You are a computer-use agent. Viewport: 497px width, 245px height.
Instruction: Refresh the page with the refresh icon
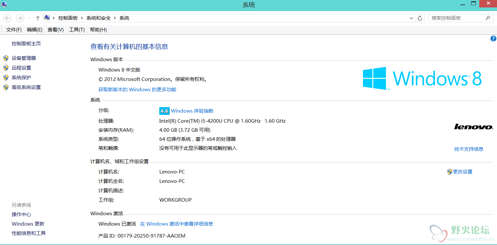coord(420,18)
